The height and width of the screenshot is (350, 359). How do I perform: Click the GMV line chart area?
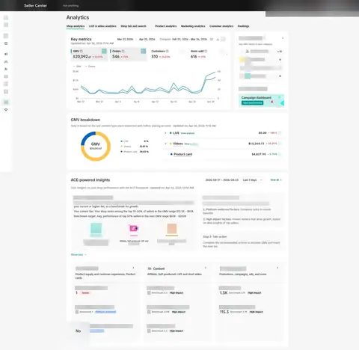click(147, 85)
